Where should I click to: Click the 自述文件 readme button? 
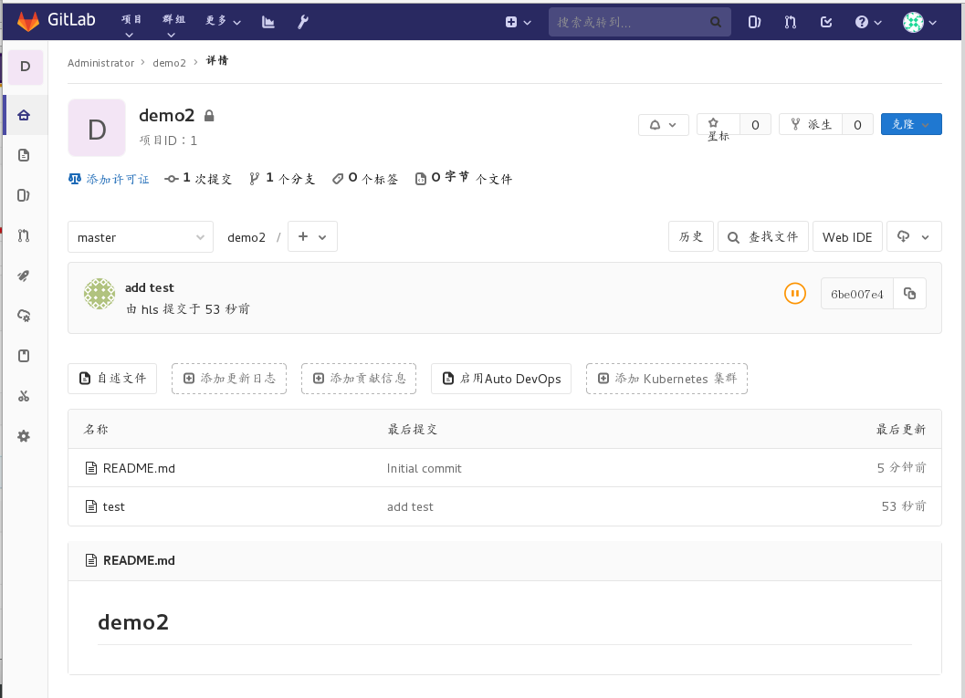pos(112,379)
